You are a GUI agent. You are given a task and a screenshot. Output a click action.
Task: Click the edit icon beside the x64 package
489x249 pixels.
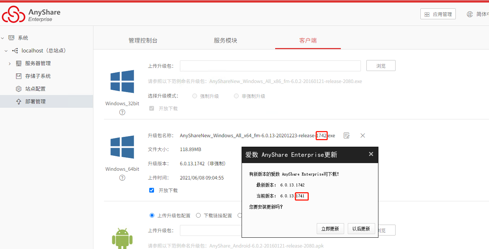point(347,135)
